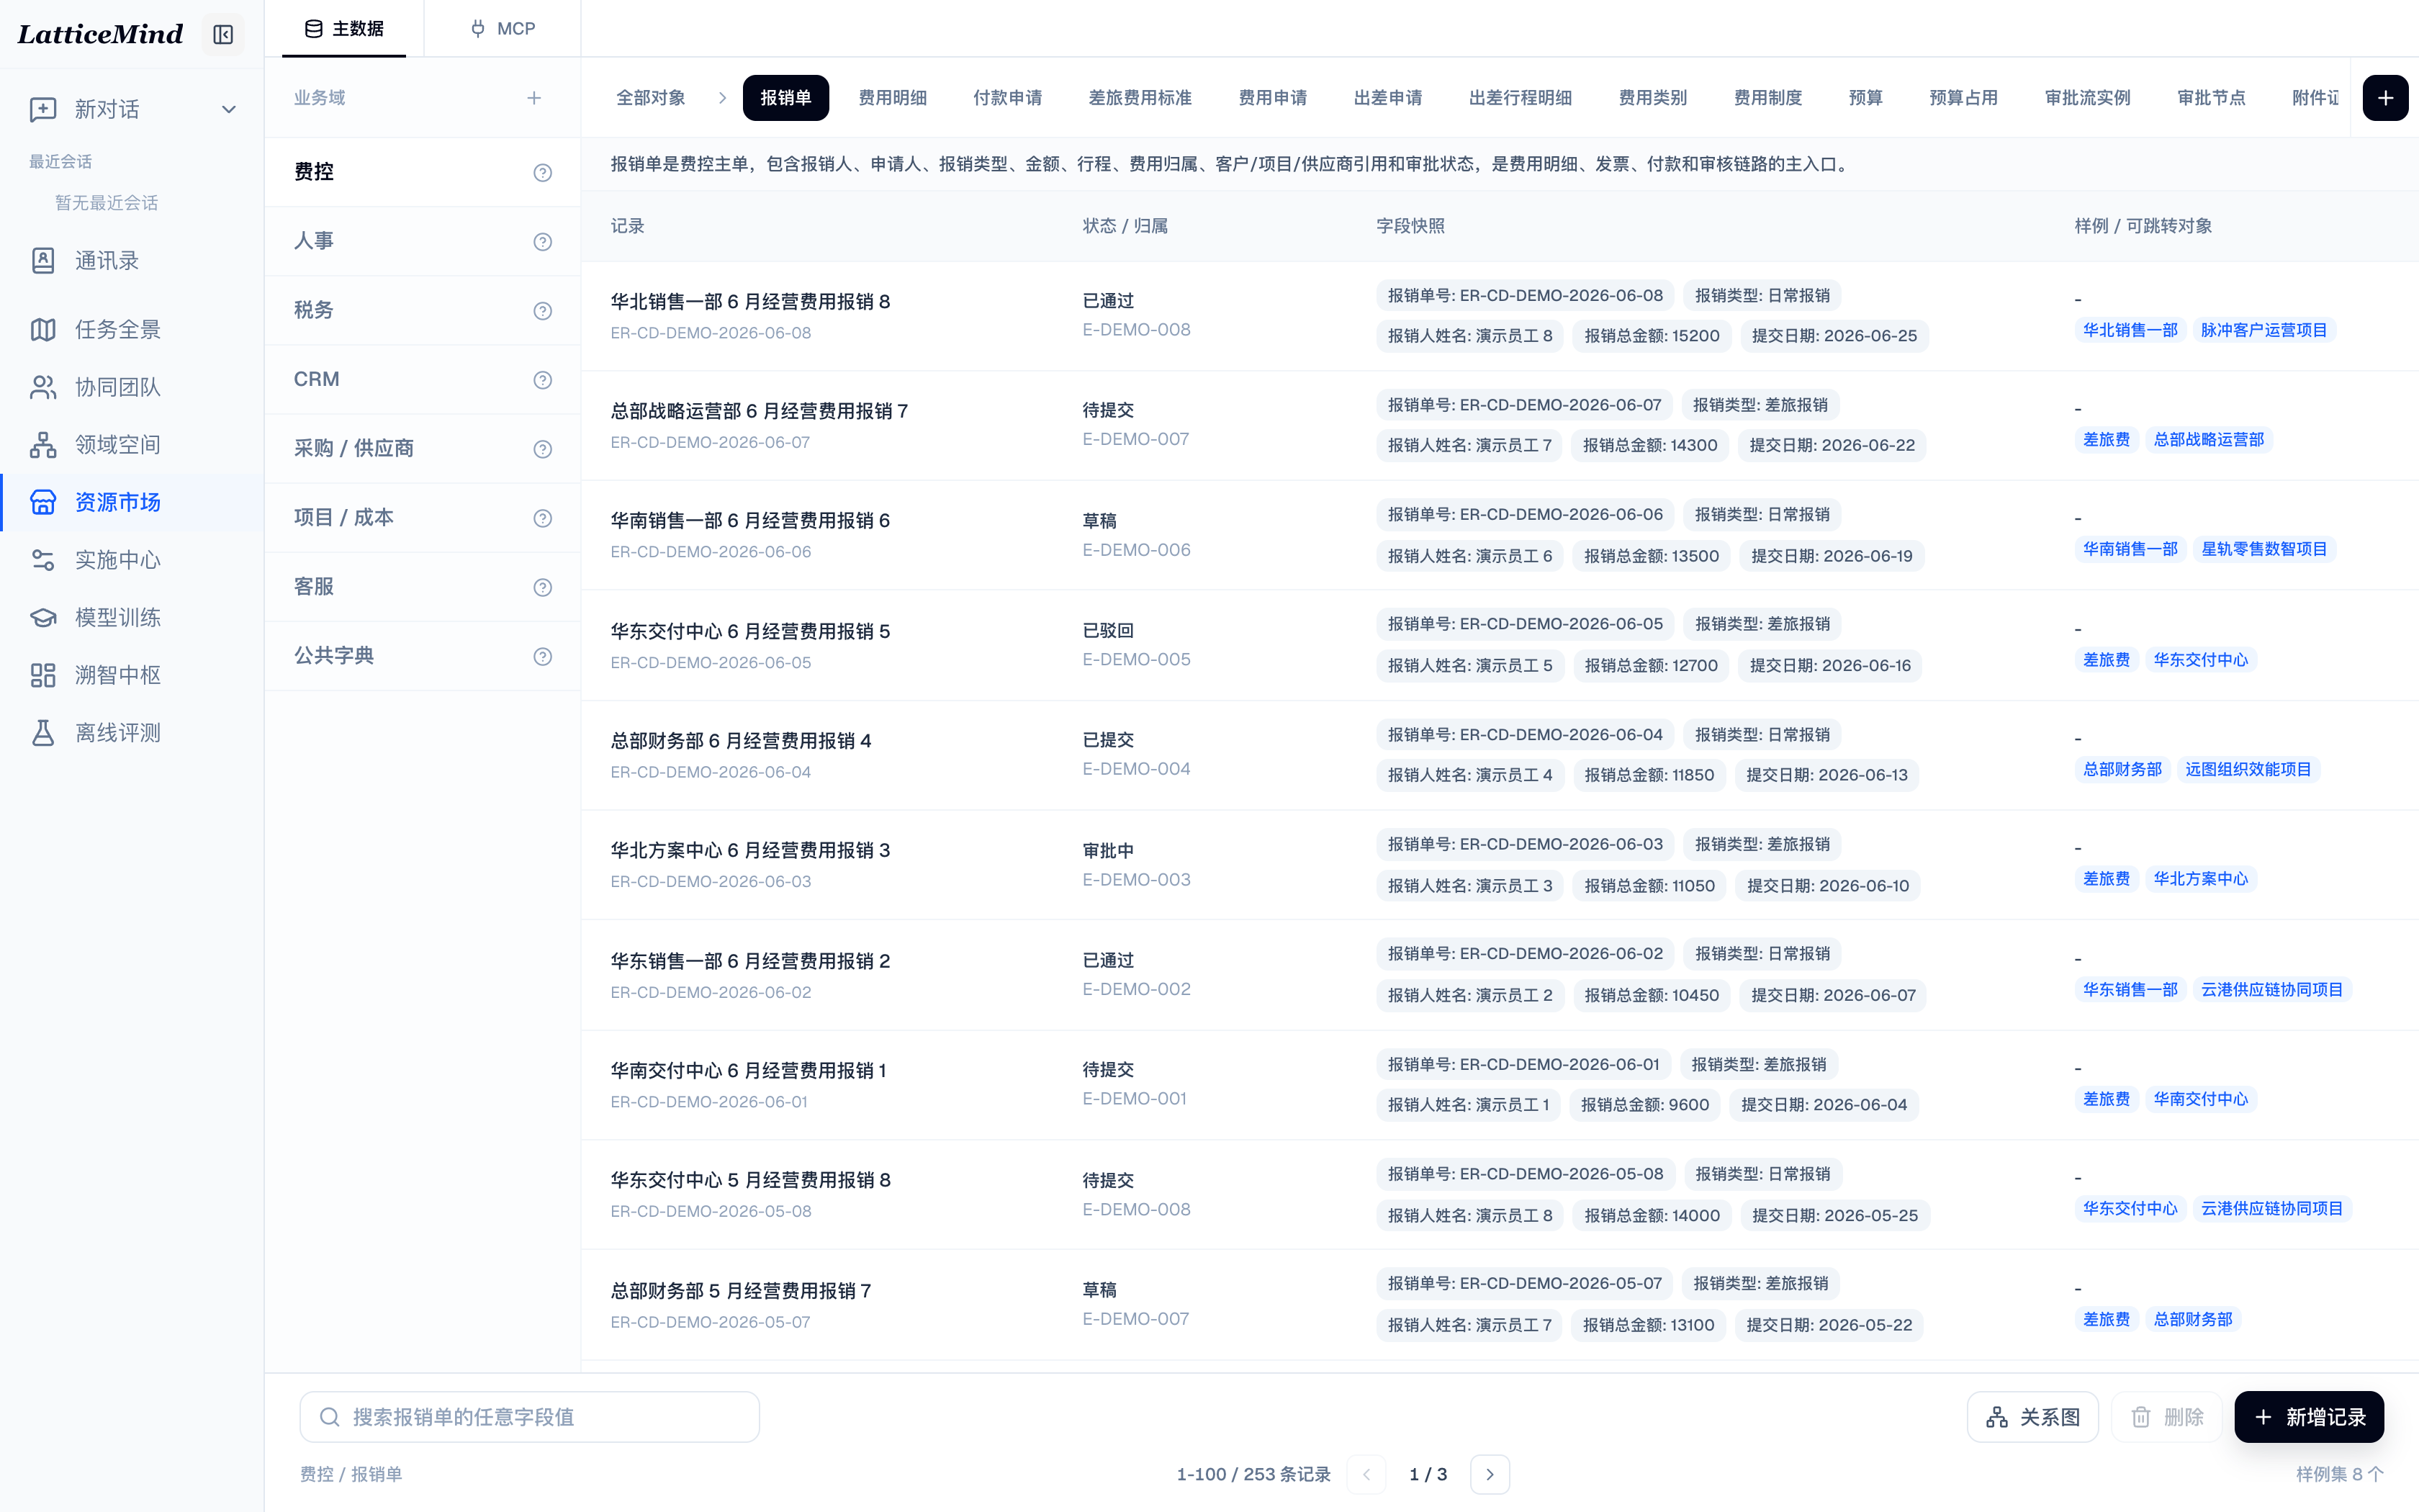Image resolution: width=2419 pixels, height=1512 pixels.
Task: Switch to the MCP tab
Action: (x=503, y=29)
